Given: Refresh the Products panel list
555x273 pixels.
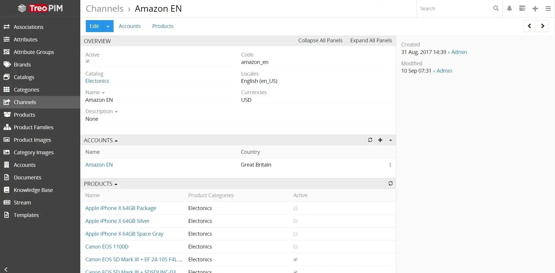Looking at the screenshot, I should tap(390, 183).
